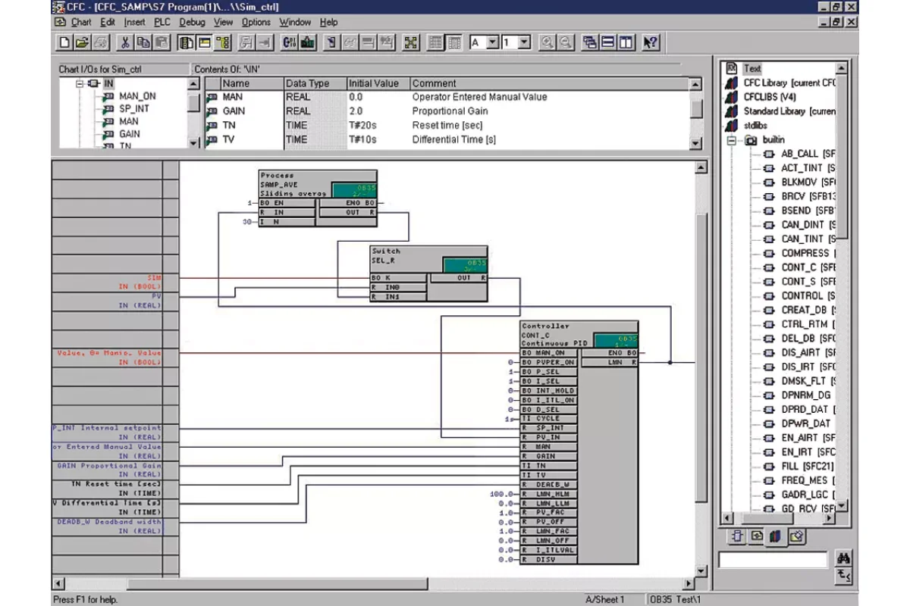Viewport: 910px width, 606px height.
Task: Select the unplaced blocks catalog tab
Action: click(795, 536)
